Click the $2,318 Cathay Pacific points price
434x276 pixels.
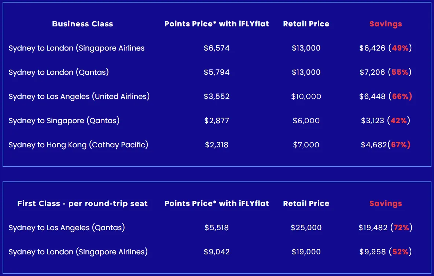(217, 145)
